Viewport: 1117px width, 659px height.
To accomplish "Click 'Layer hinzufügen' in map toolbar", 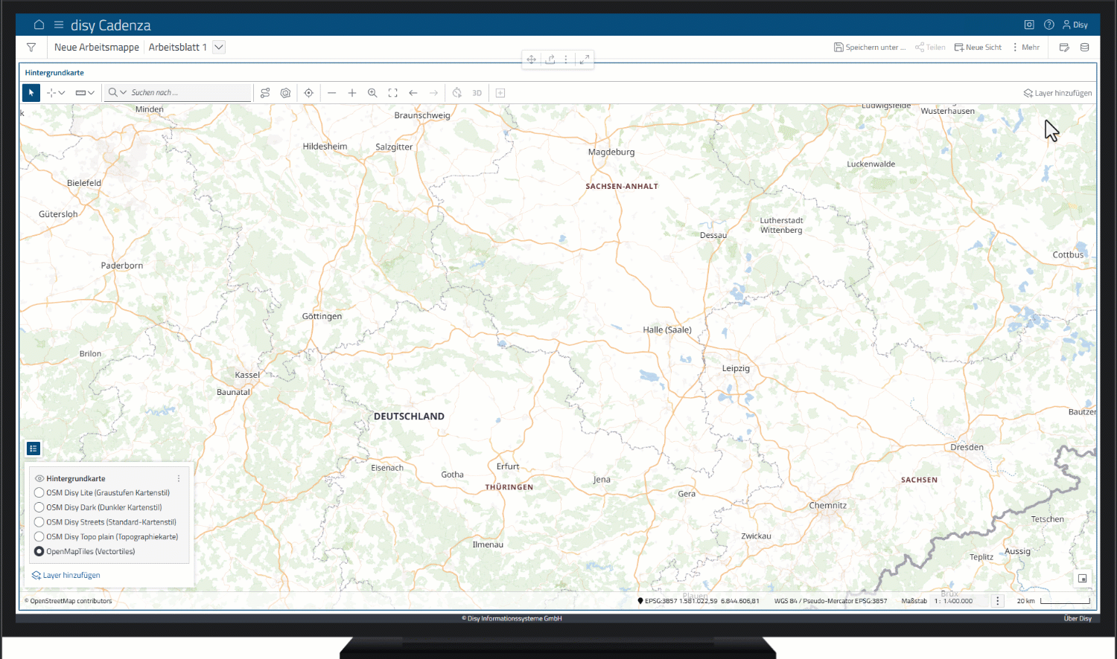I will (x=1057, y=93).
